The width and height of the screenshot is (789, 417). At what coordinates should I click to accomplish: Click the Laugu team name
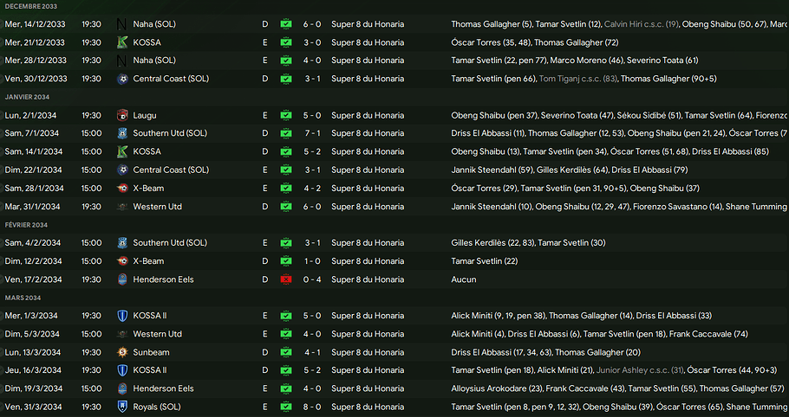pyautogui.click(x=145, y=115)
